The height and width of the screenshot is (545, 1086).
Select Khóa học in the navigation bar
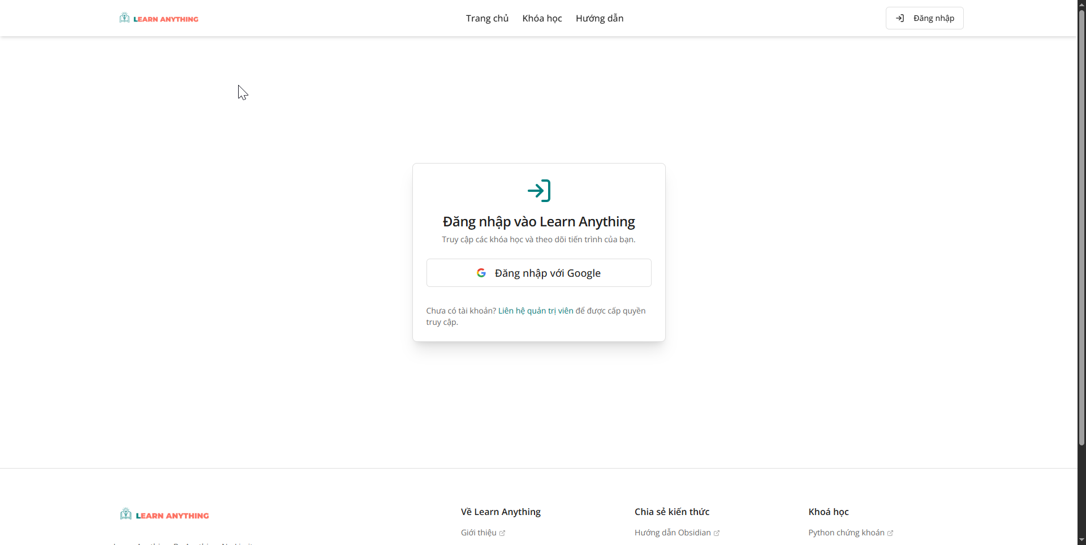pos(542,18)
